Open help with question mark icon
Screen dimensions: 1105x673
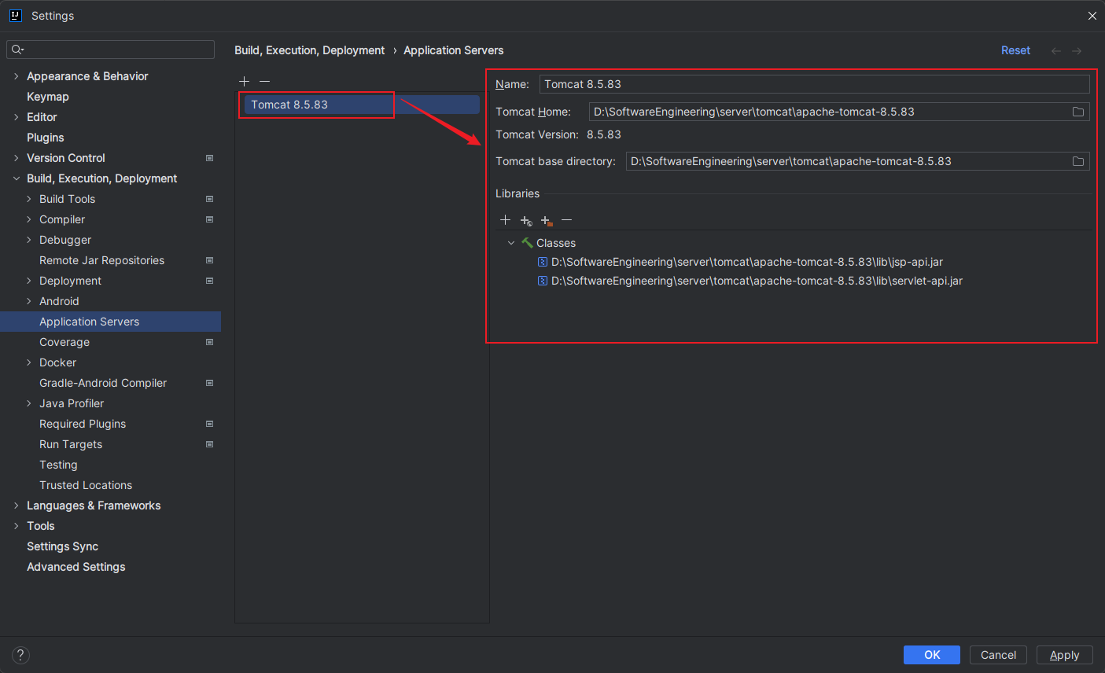pyautogui.click(x=21, y=655)
